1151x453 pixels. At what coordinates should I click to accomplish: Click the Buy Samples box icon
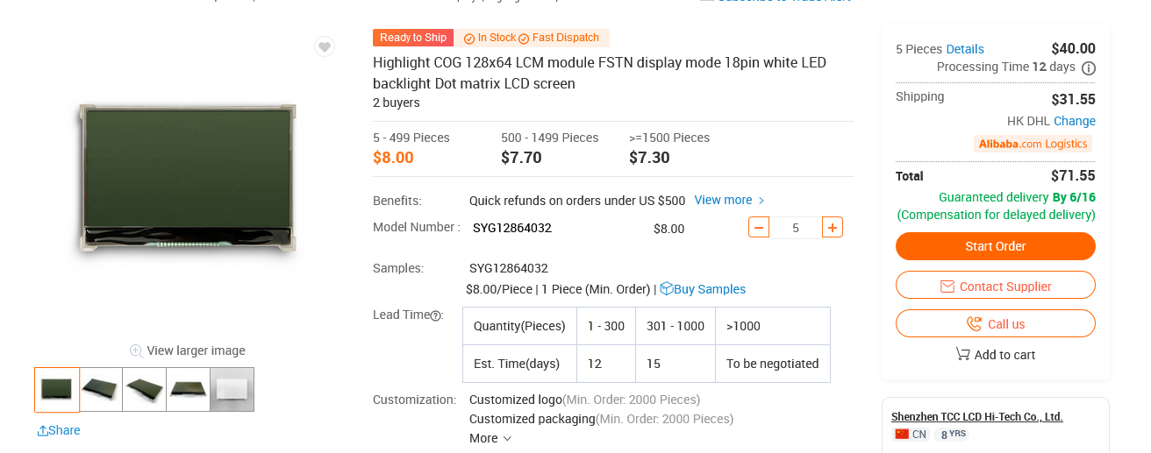click(666, 288)
